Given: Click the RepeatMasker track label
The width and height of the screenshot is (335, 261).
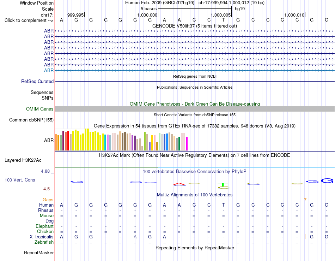Looking at the screenshot, I should click(x=39, y=253).
